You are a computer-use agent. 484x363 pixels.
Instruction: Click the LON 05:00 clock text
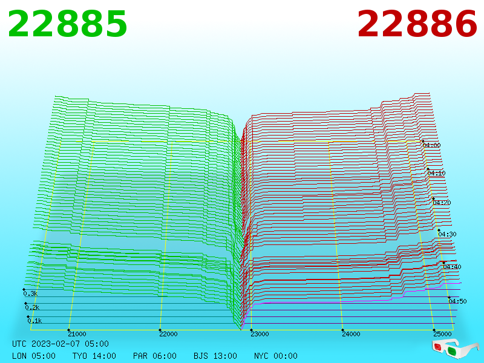pyautogui.click(x=34, y=356)
